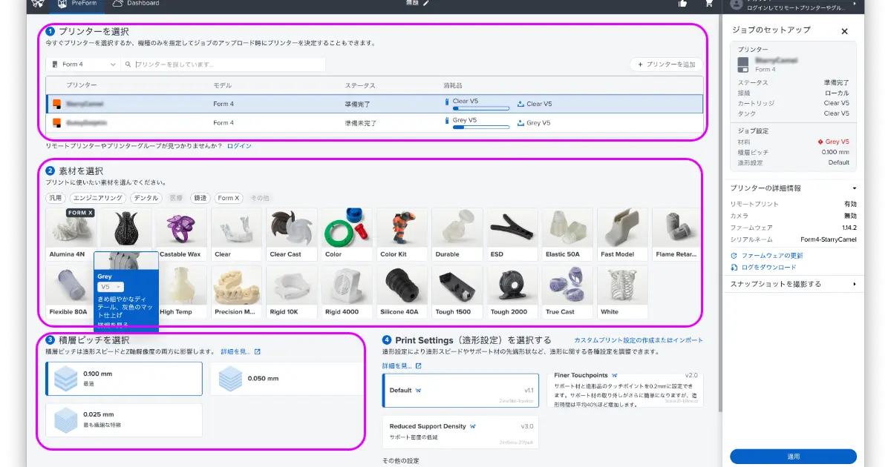Screen dimensions: 891x467
Task: Open the Grey V5 version dropdown
Action: coord(111,286)
